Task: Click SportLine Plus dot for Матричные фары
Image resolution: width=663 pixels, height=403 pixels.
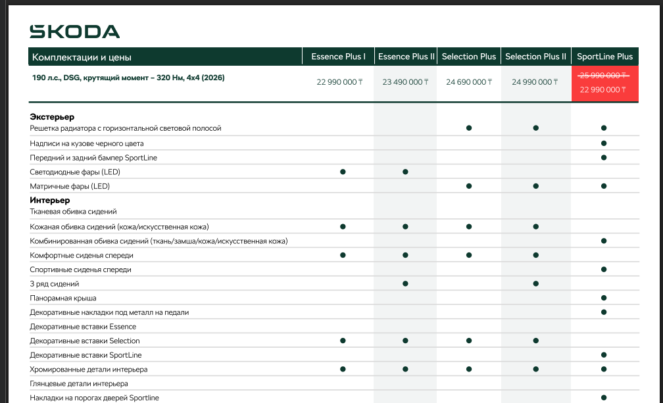Action: tap(604, 186)
